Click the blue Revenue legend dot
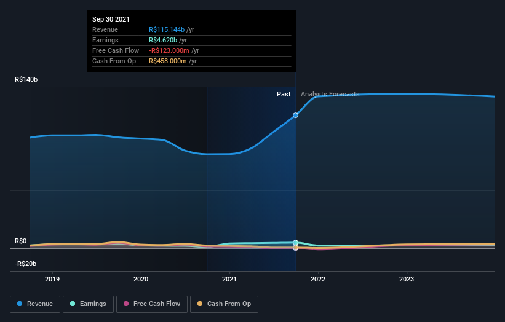Image resolution: width=505 pixels, height=322 pixels. 20,304
